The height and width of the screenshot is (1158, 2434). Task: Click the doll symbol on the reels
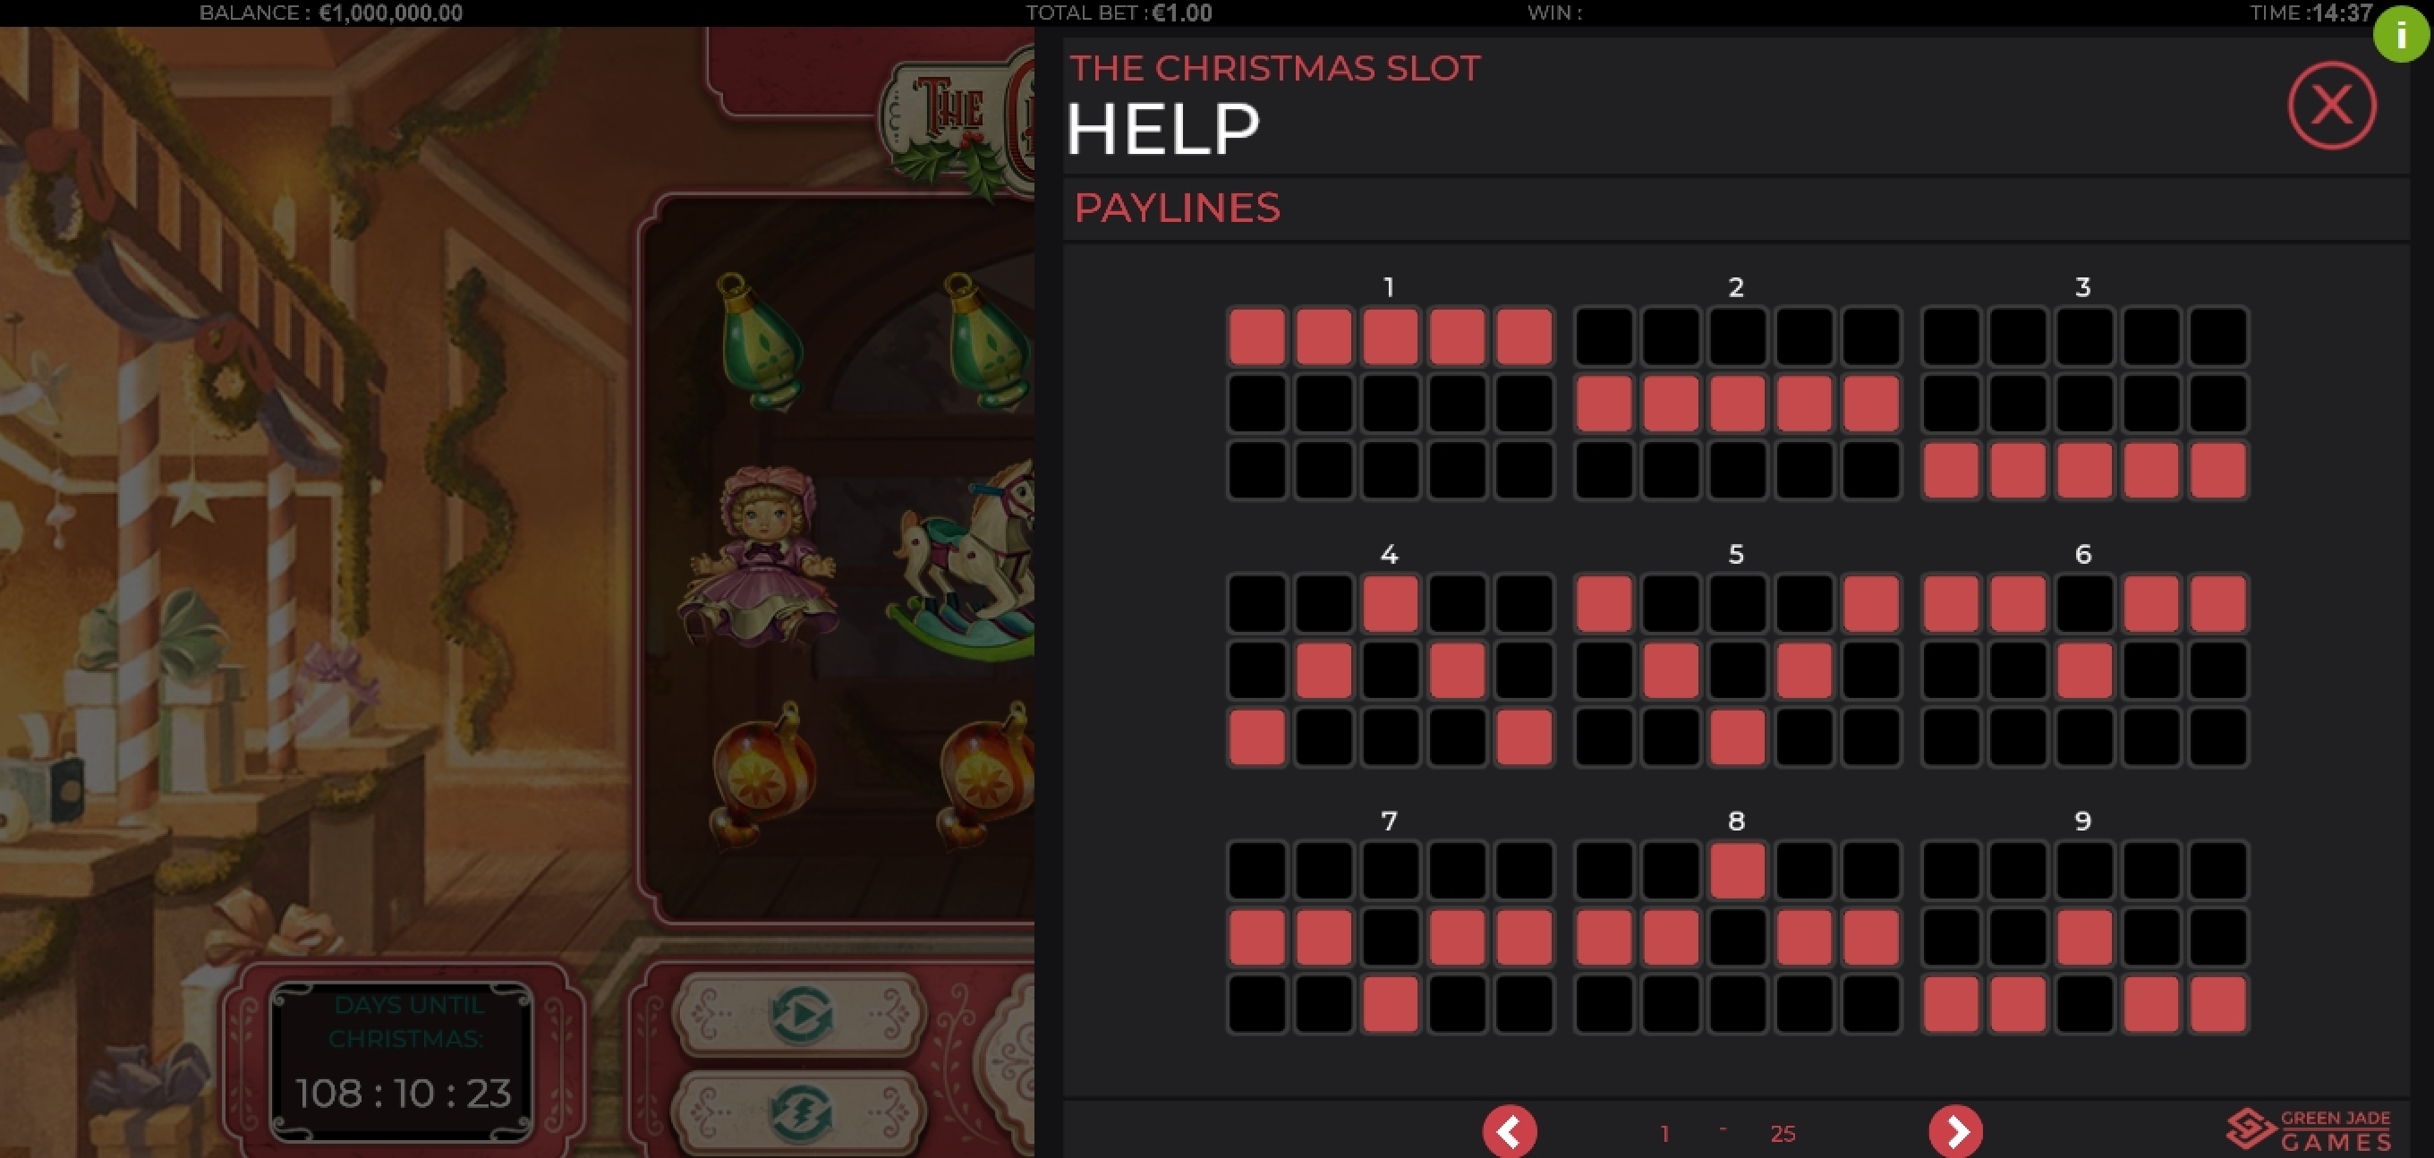click(758, 556)
